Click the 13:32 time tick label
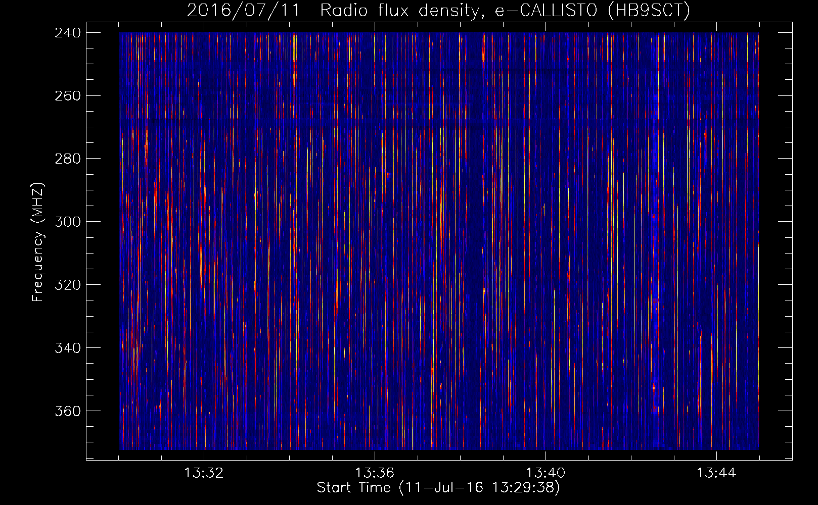The image size is (818, 505). [x=204, y=473]
